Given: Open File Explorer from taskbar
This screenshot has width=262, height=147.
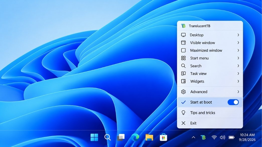Looking at the screenshot, I should (149, 137).
